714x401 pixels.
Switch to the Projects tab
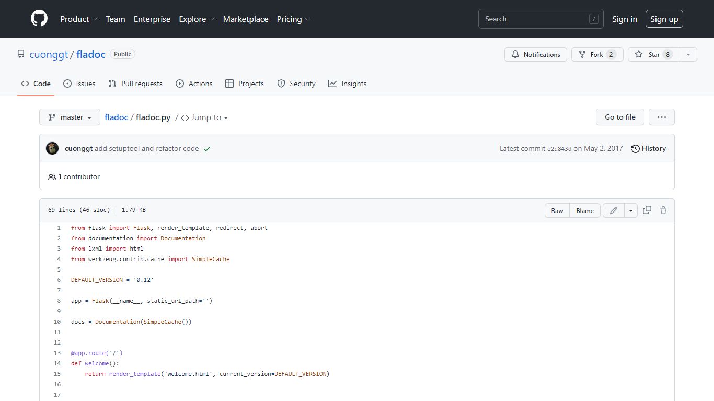[245, 84]
